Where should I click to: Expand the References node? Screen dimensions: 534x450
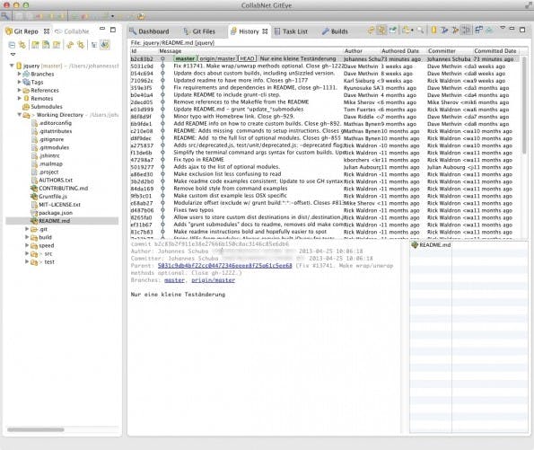[x=20, y=90]
